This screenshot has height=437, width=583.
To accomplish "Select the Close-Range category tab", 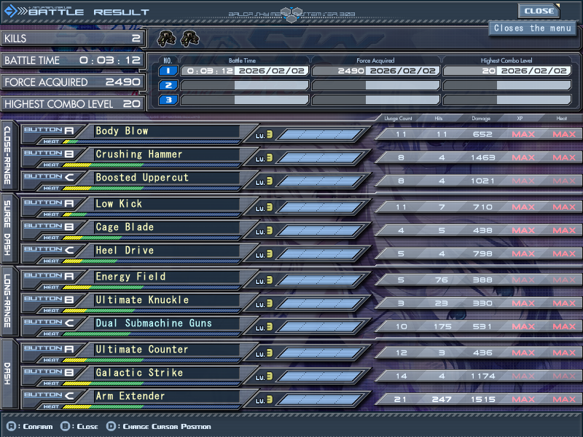I will (8, 157).
